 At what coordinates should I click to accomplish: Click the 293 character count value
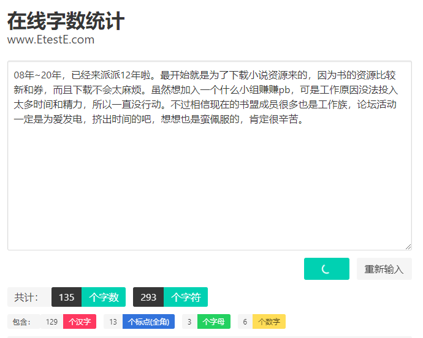[148, 297]
